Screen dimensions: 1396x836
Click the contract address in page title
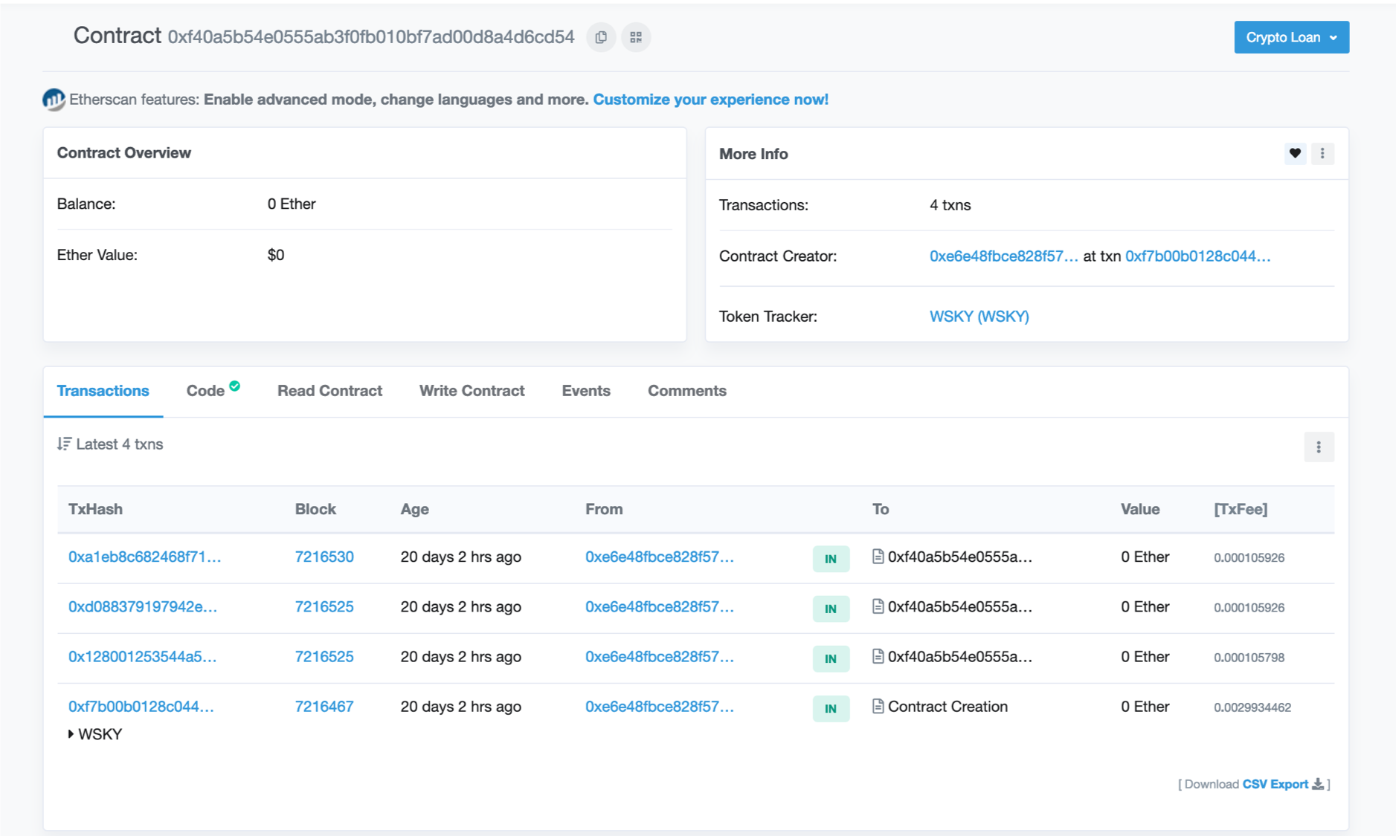tap(370, 37)
